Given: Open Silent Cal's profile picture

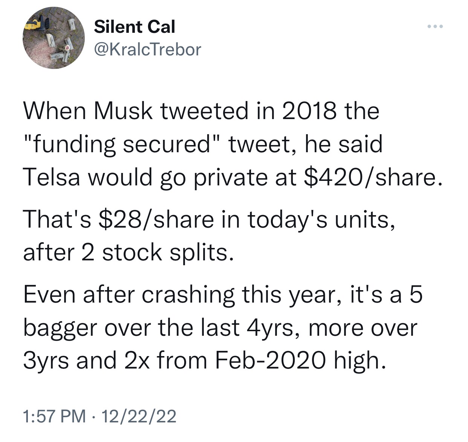Looking at the screenshot, I should pyautogui.click(x=54, y=38).
